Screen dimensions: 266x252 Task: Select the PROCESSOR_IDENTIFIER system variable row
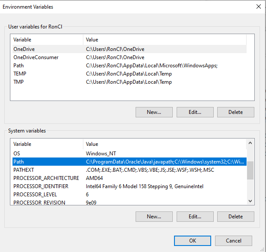pyautogui.click(x=47, y=186)
